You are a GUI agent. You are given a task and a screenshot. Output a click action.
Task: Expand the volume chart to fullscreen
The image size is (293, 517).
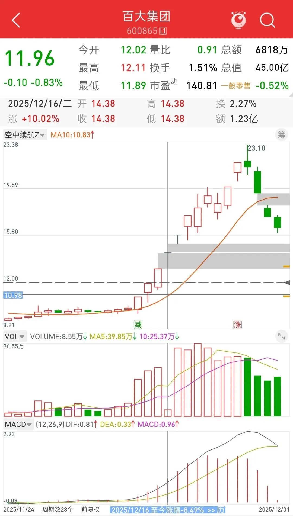[282, 336]
